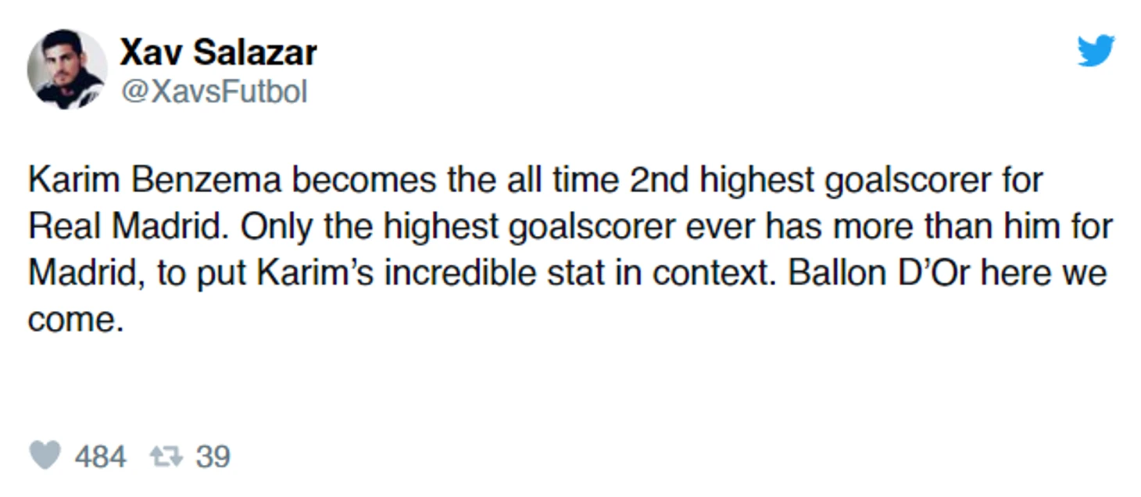Open the @XavsFutbol handle link
This screenshot has width=1141, height=497.
213,92
